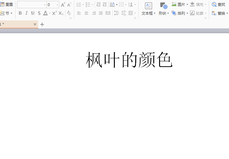Open the bullet list style dropdown arrow
The image size is (229, 159).
tap(83, 5)
